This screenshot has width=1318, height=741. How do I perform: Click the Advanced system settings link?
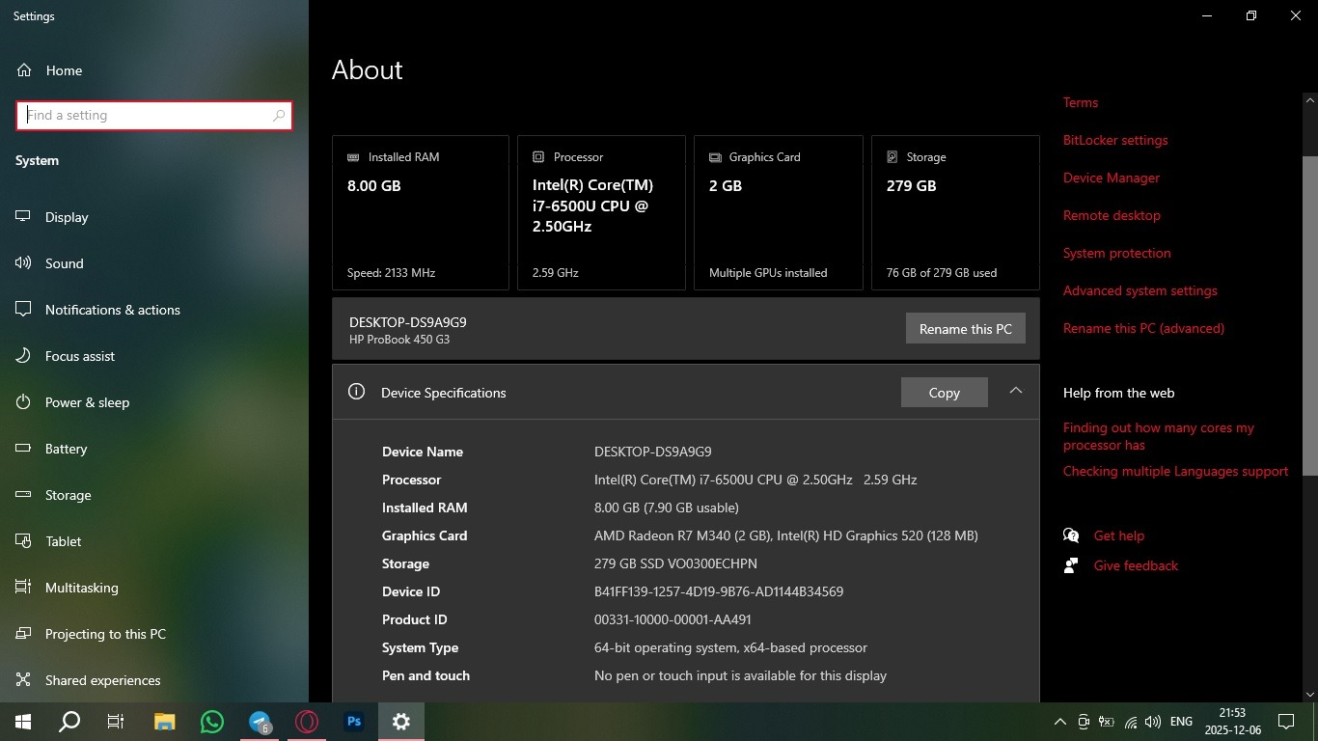1140,290
